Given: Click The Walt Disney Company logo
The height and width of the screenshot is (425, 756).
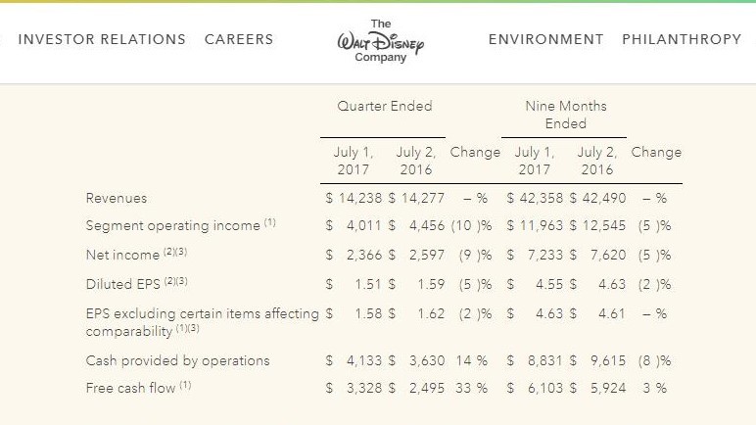Looking at the screenshot, I should point(379,40).
